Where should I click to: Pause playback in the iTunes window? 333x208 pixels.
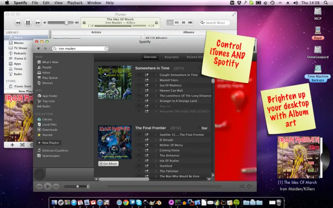coord(28,22)
